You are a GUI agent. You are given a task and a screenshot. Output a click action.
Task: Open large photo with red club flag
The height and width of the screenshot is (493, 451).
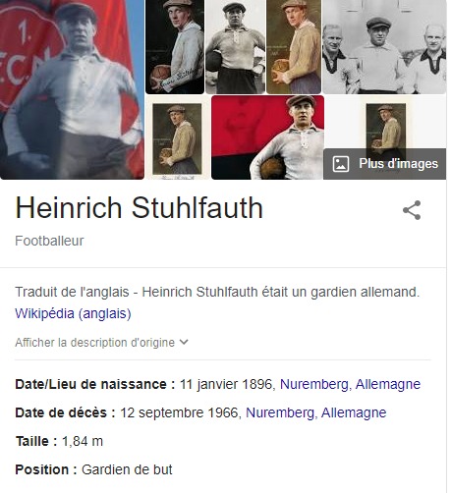click(x=72, y=89)
